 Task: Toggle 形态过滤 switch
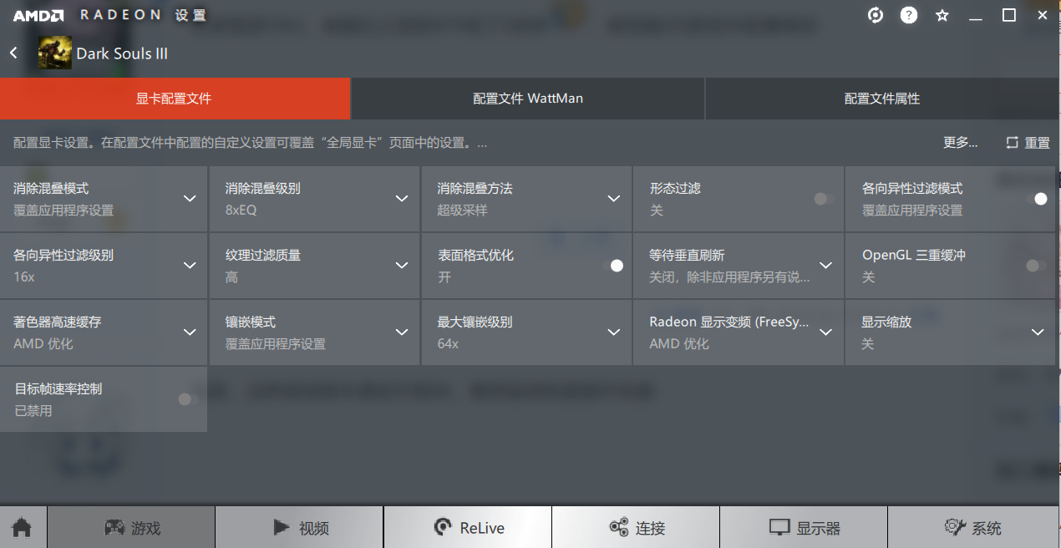[x=824, y=199]
